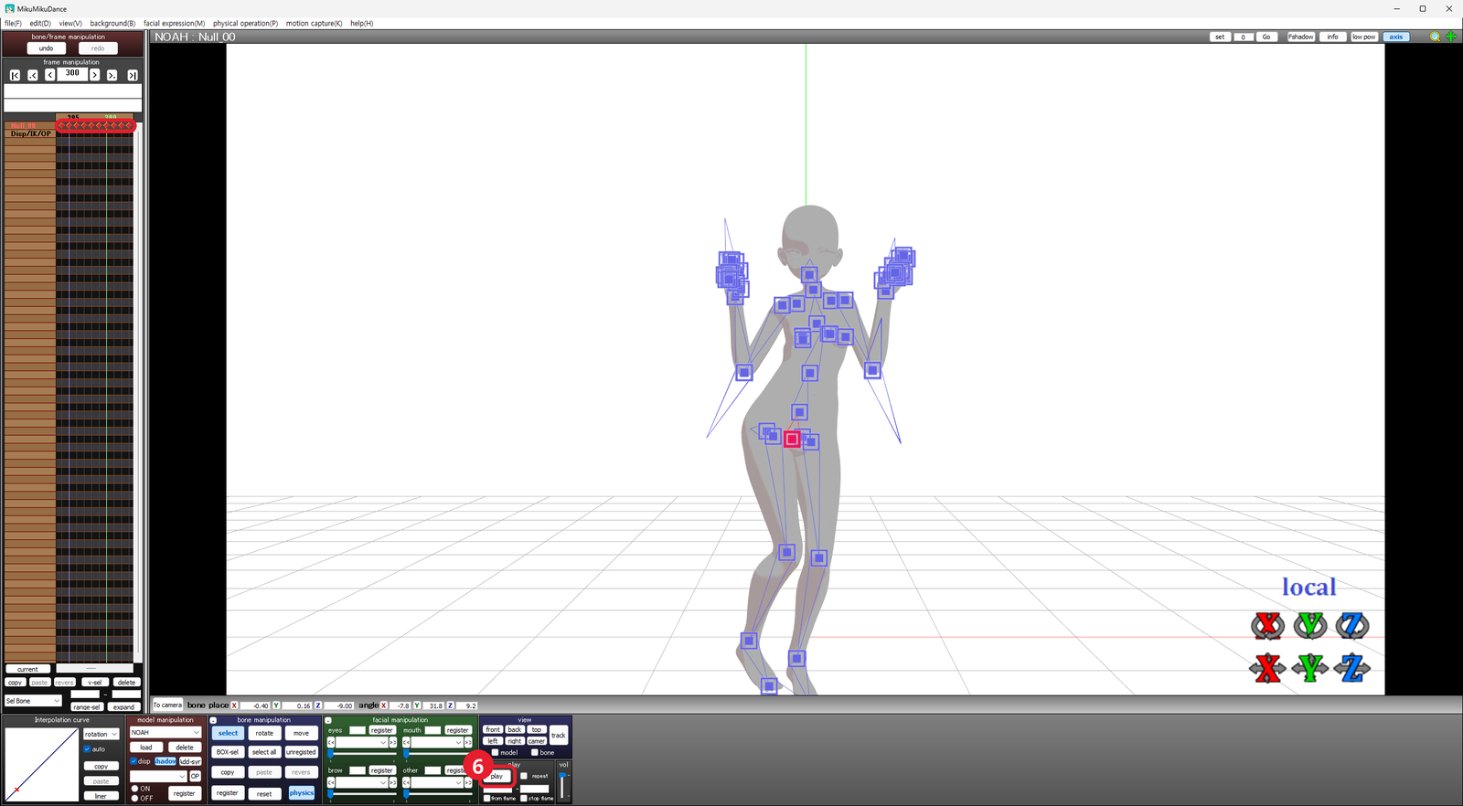Toggle the auto checkbox under interpolation curve
The width and height of the screenshot is (1463, 806).
tap(88, 749)
